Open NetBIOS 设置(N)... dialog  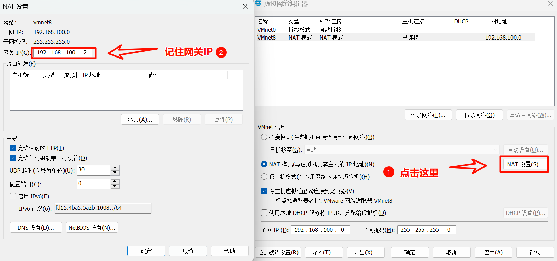pyautogui.click(x=92, y=228)
